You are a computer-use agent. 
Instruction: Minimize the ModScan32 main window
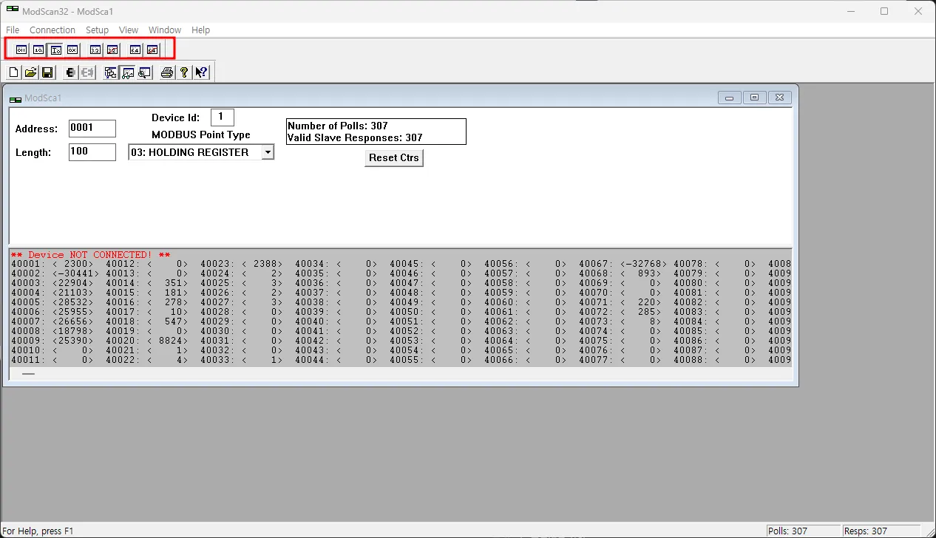click(x=850, y=11)
